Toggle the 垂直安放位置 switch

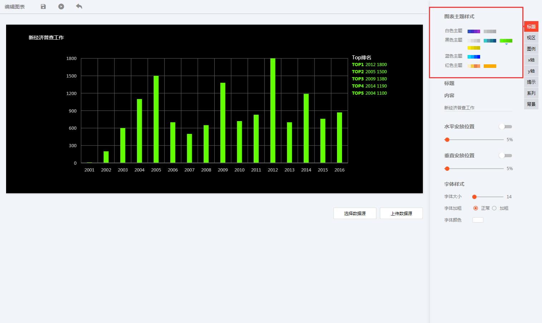(x=506, y=155)
